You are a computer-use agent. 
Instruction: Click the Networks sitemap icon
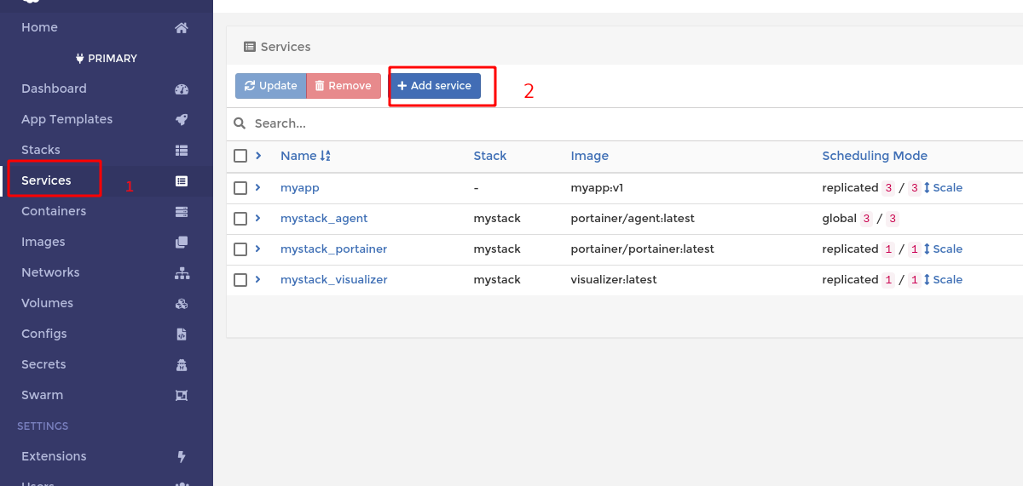(181, 272)
